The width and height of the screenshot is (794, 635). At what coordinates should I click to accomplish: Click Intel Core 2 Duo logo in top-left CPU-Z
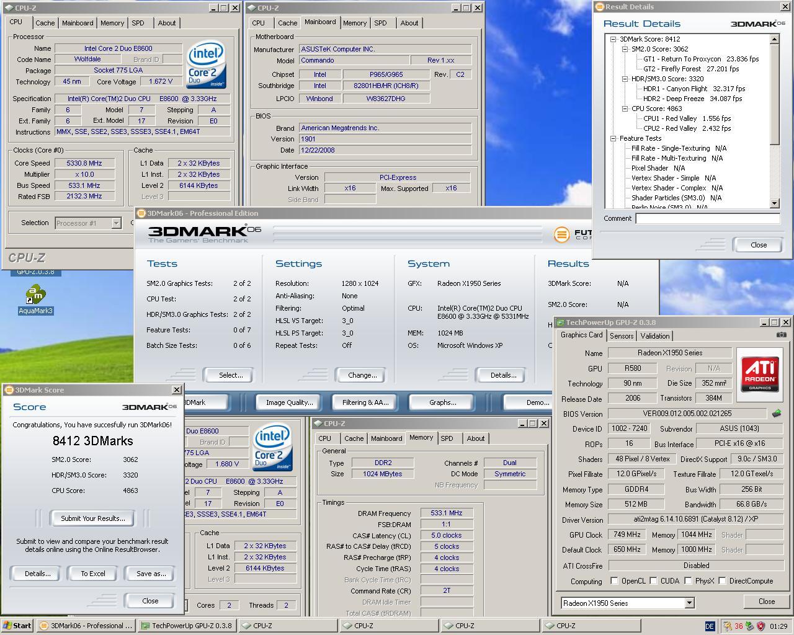[206, 65]
